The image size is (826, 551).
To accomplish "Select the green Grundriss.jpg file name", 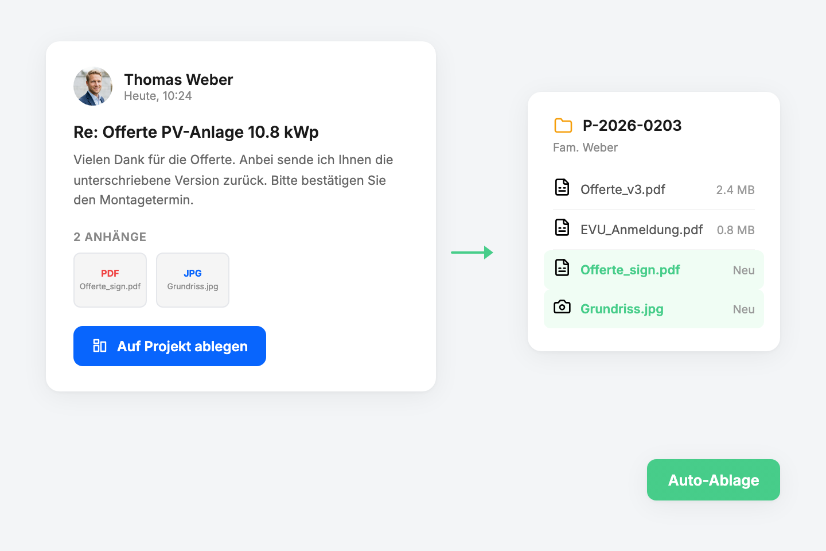I will 622,309.
